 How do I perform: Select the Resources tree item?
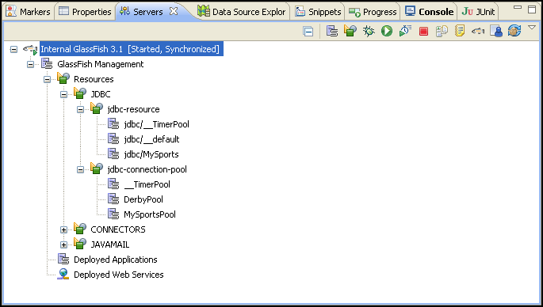(x=94, y=79)
